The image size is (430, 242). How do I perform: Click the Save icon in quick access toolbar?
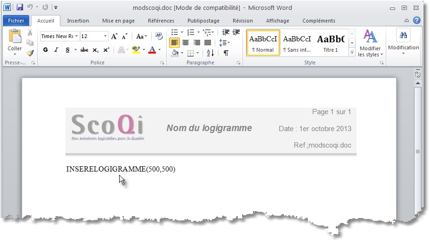point(20,8)
